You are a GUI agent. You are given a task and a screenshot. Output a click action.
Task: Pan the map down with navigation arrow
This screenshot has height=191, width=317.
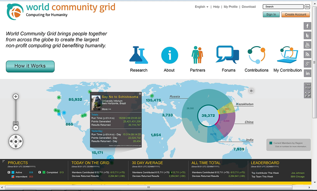(x=16, y=146)
